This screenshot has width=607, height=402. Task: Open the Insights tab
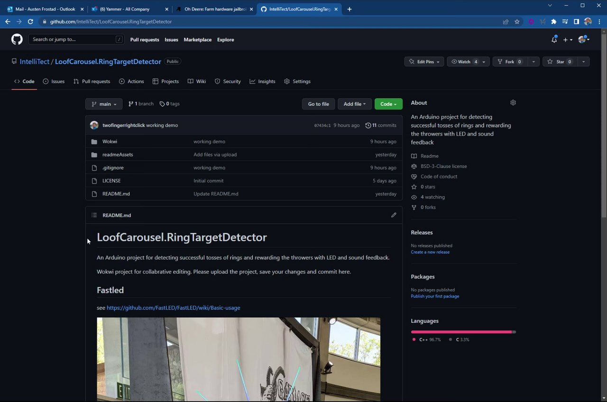(262, 82)
